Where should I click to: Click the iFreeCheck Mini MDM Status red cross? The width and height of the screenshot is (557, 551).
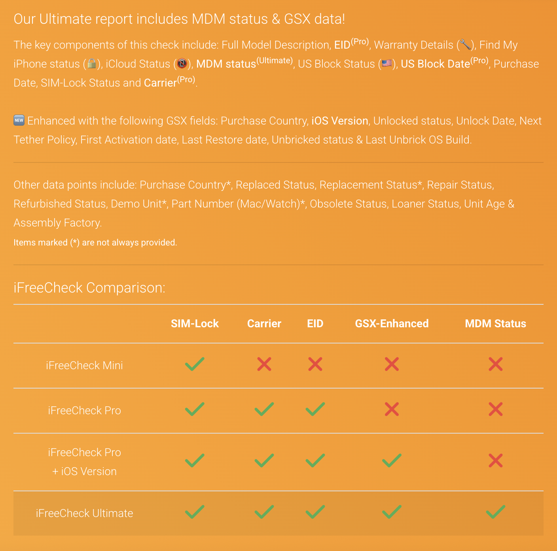pyautogui.click(x=495, y=364)
